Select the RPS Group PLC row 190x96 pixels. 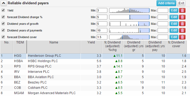93,66
